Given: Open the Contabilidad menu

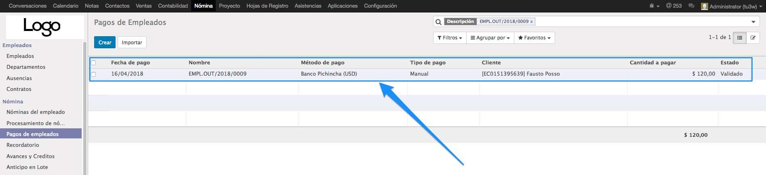Looking at the screenshot, I should click(173, 6).
